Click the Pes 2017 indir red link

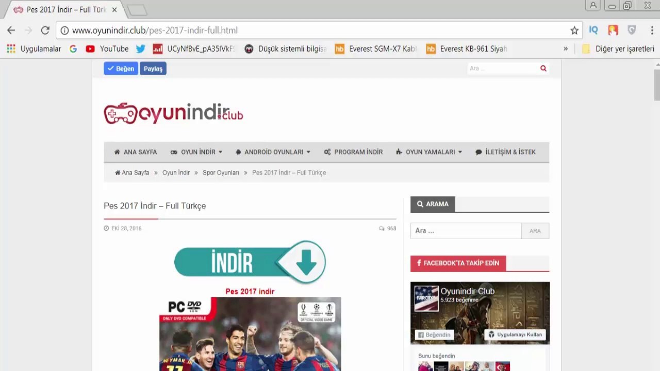(250, 291)
